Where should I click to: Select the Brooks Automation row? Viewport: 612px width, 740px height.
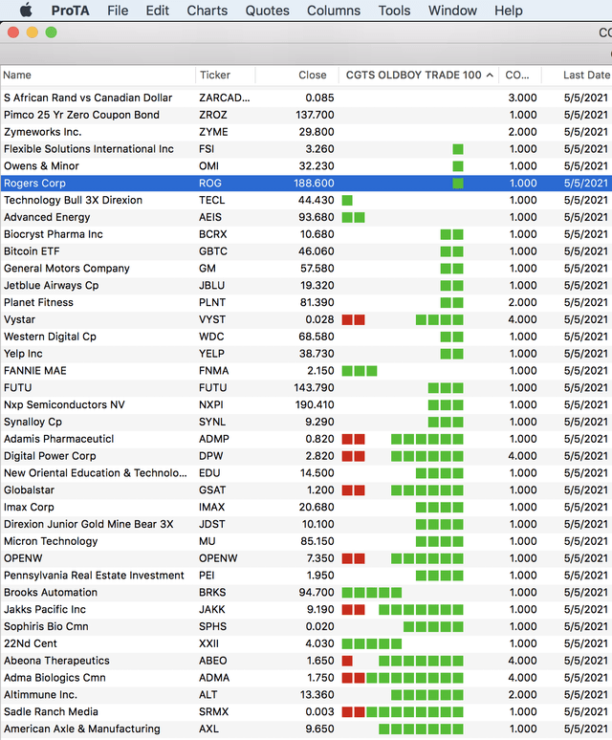(306, 592)
